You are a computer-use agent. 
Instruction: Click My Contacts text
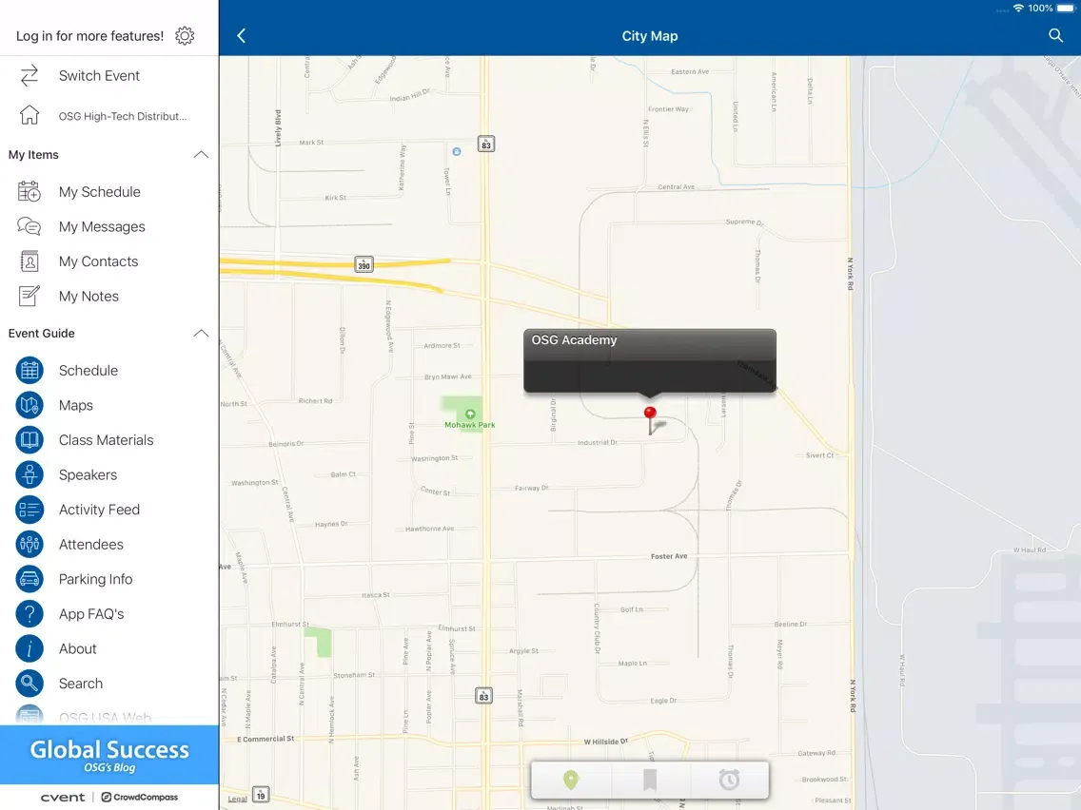click(99, 261)
